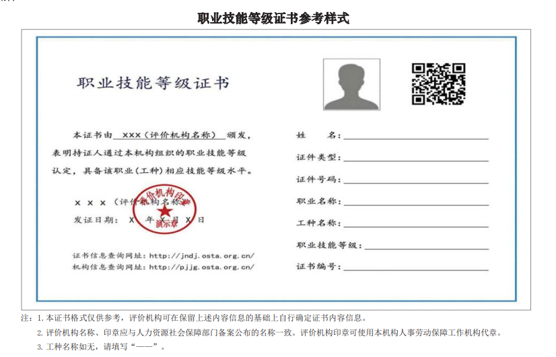
Task: Click the line 表明持证人通过本机构组织的职业技能等级
Action: 149,153
